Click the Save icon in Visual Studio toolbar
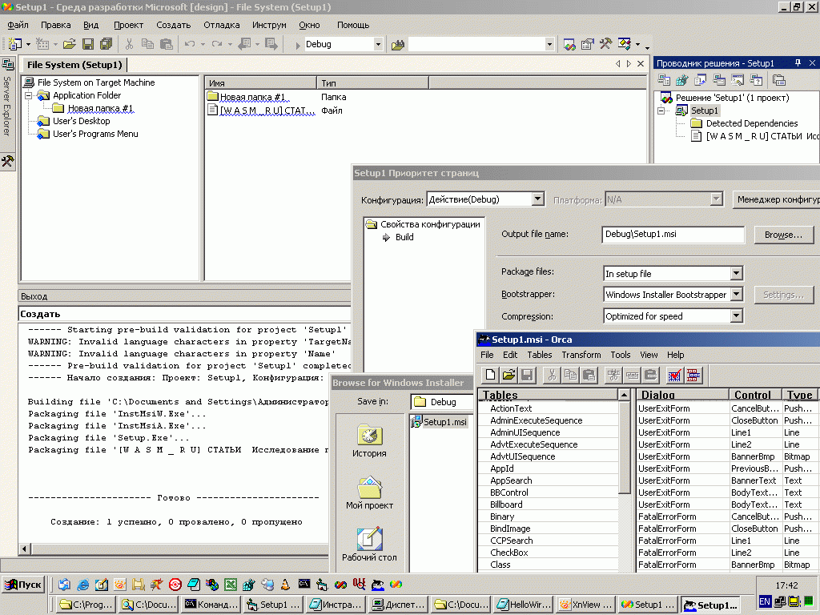Screen dimensions: 820x615 88,45
